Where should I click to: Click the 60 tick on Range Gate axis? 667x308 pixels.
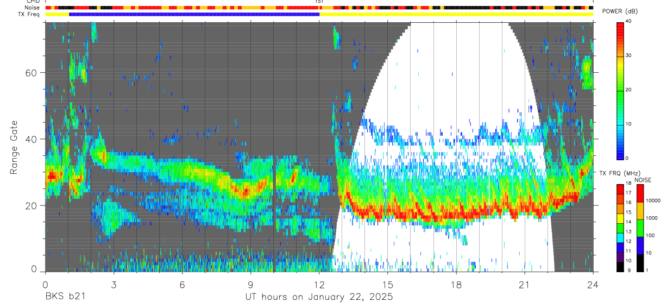(x=33, y=72)
